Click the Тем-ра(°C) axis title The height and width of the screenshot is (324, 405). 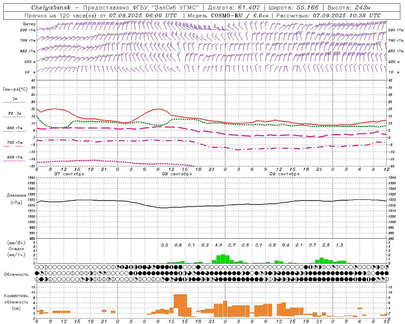click(x=15, y=90)
